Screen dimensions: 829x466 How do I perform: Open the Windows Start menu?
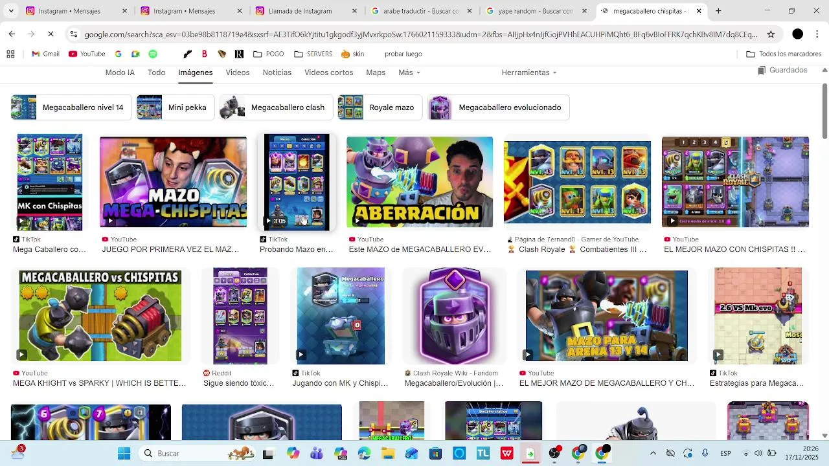tap(124, 453)
